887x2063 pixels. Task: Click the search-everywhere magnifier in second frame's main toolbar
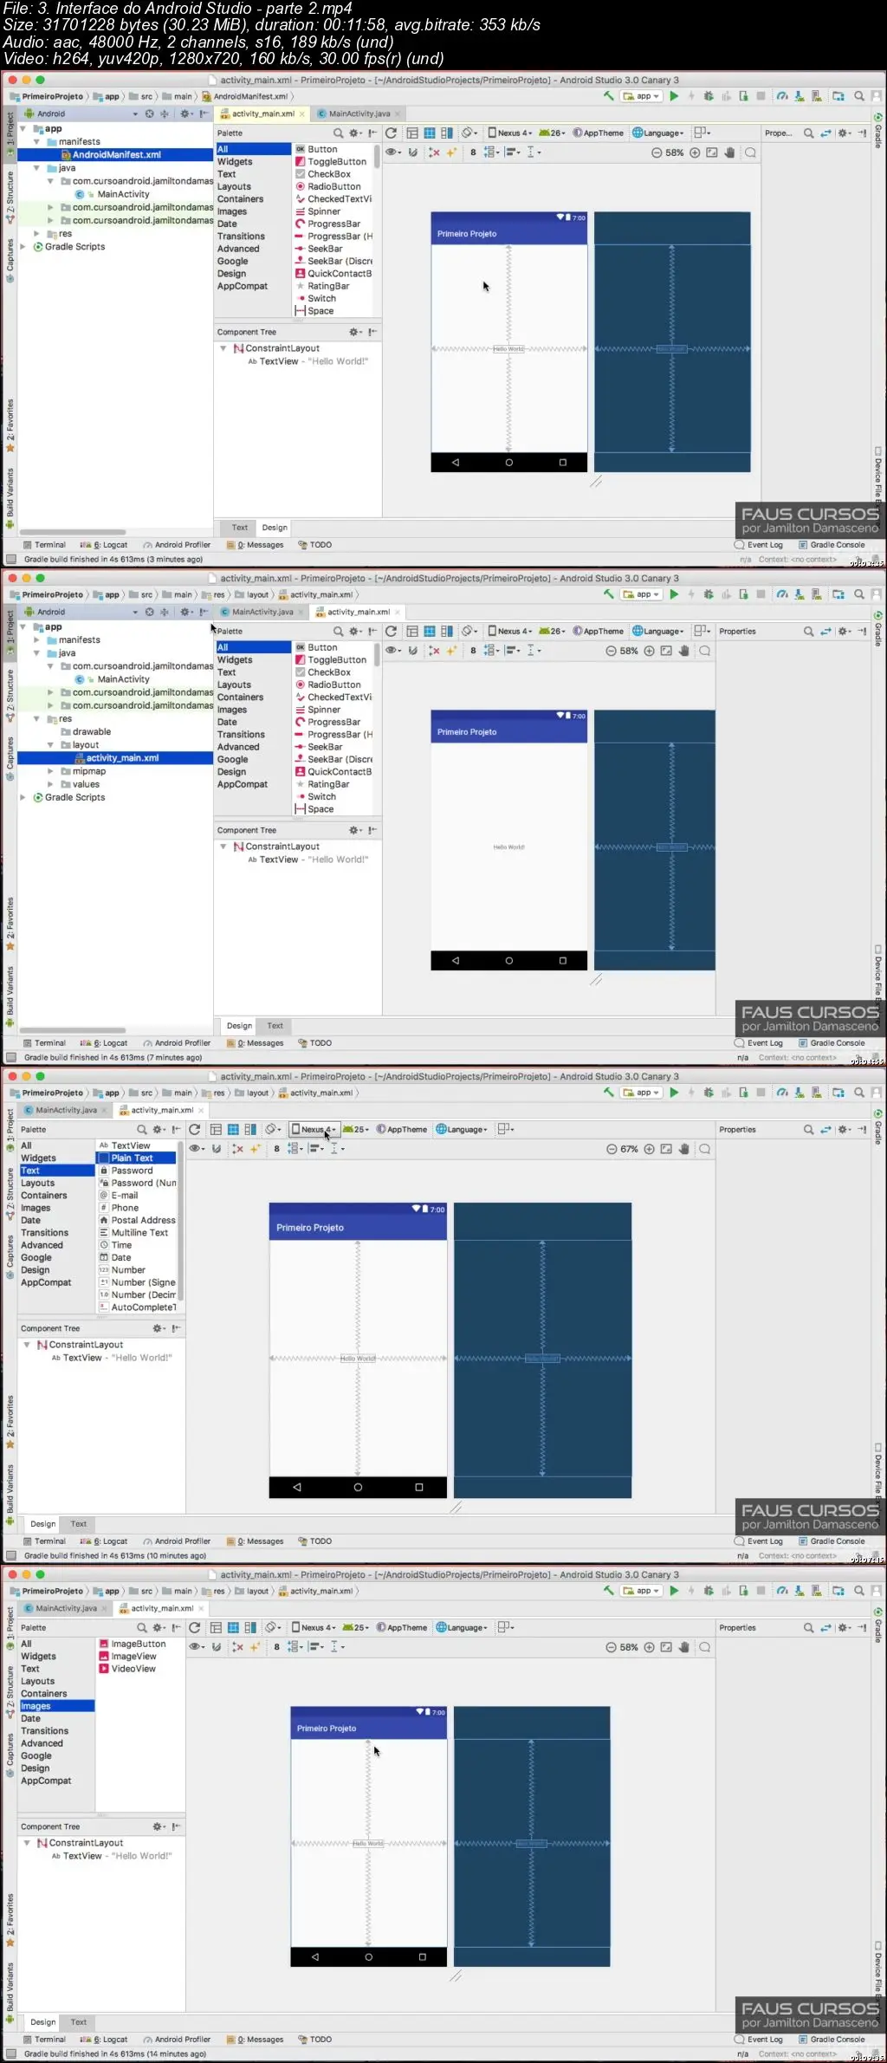(859, 594)
